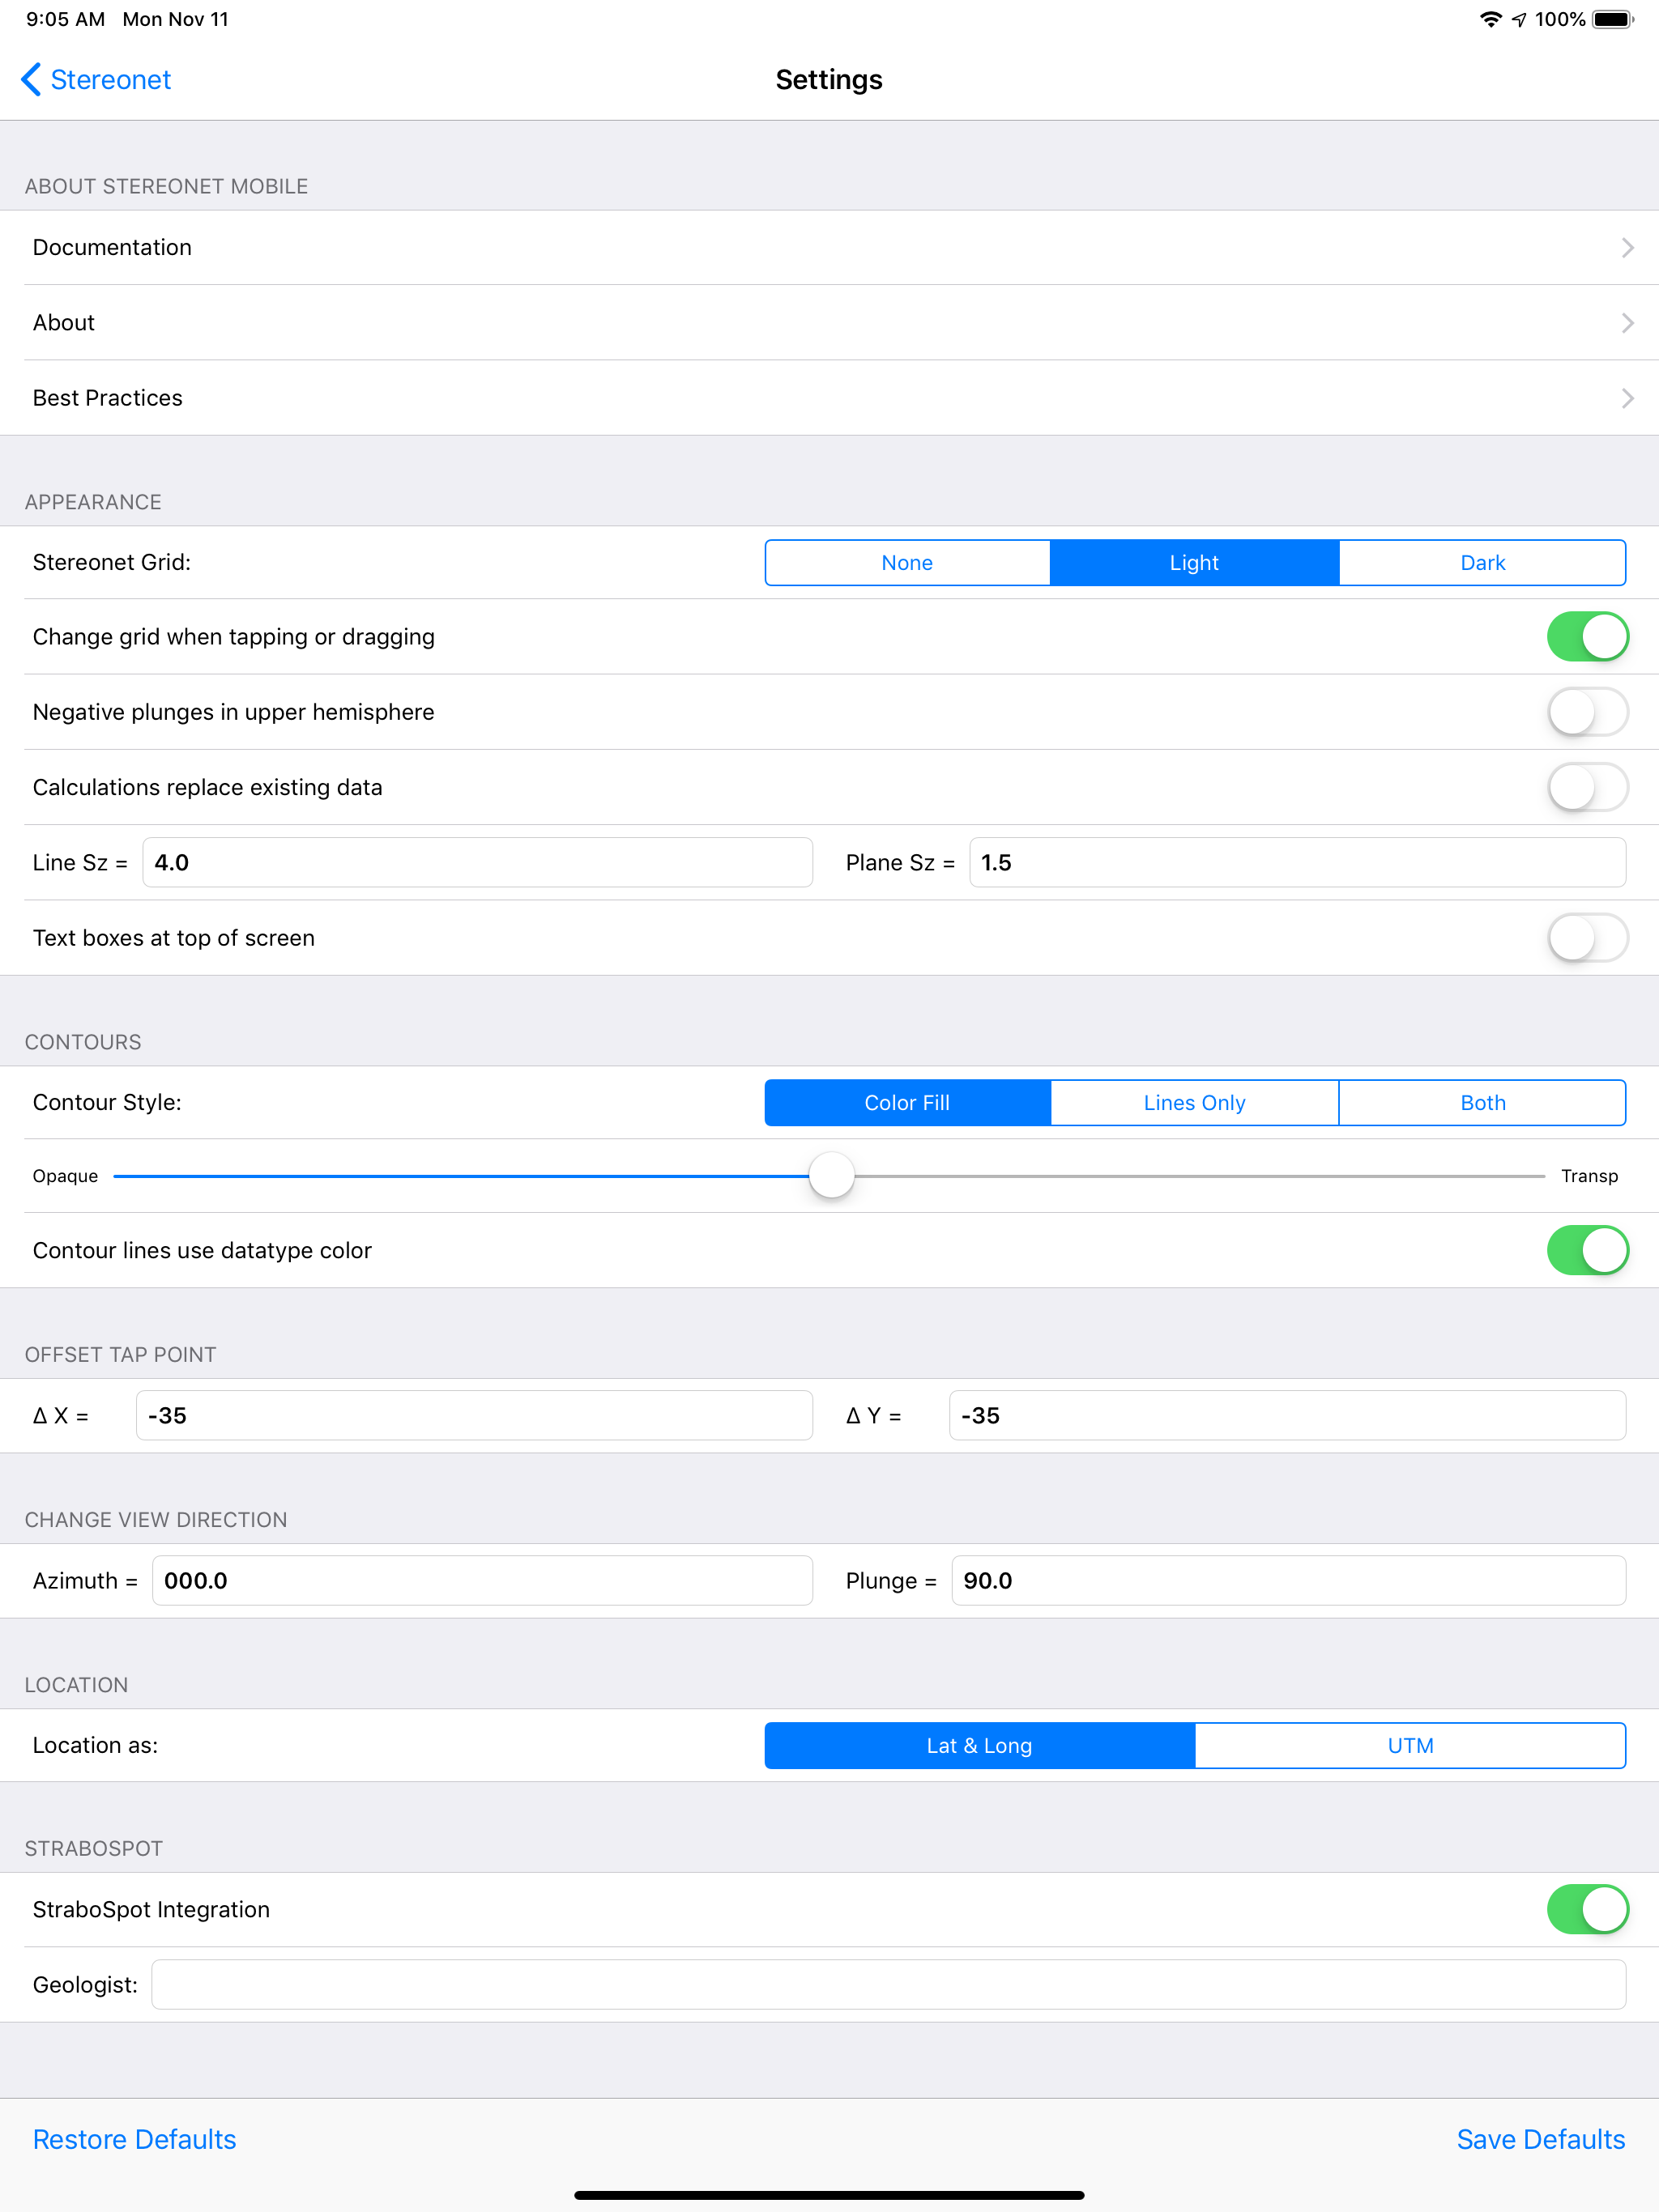Click the opacity slider handle
The image size is (1659, 2212).
point(831,1176)
